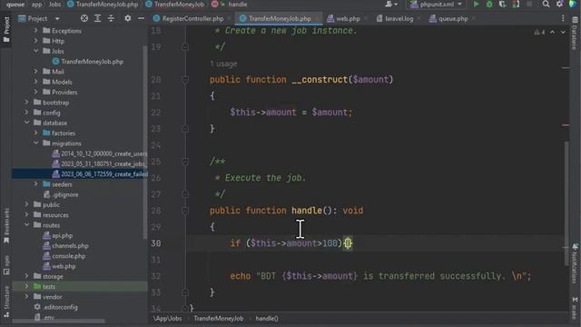Start debugging with the bug icon
This screenshot has width=581, height=327.
(489, 4)
